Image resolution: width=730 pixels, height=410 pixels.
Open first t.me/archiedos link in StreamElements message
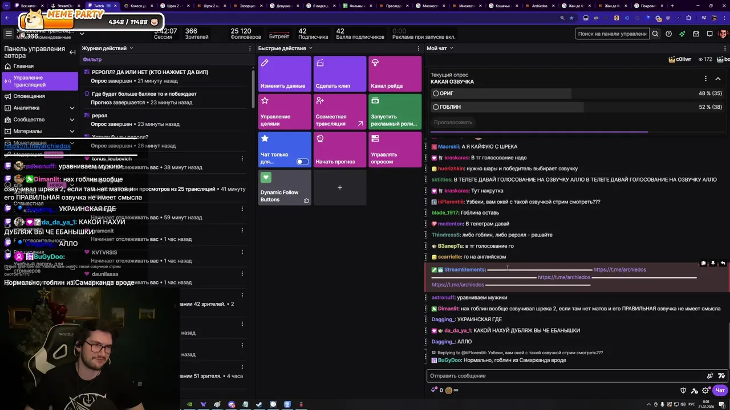pos(619,270)
